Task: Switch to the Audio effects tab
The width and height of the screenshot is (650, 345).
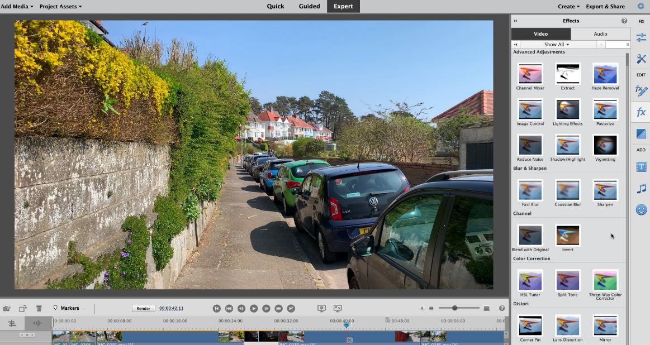Action: pyautogui.click(x=600, y=34)
